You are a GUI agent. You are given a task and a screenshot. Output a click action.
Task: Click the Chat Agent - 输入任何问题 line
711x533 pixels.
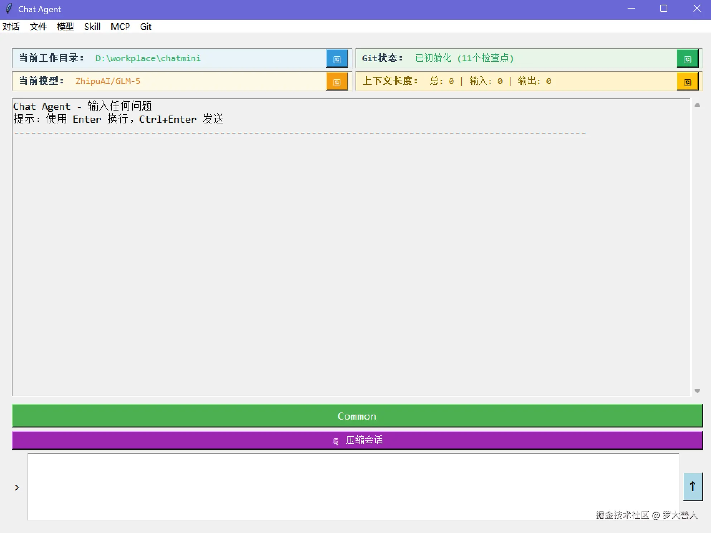[82, 106]
